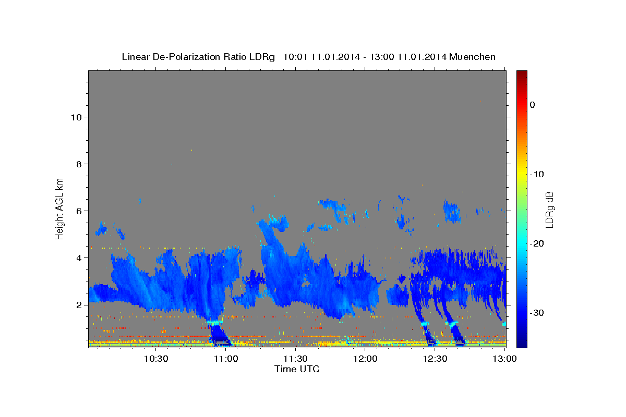Click the height tick label '6'
Screen dimensions: 626x417
[x=79, y=211]
